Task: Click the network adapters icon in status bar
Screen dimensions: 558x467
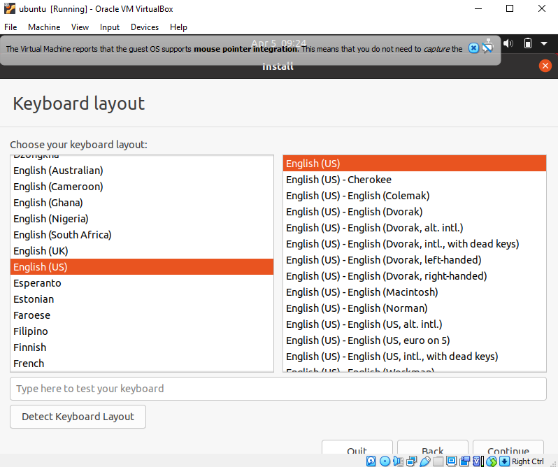Action: (411, 461)
